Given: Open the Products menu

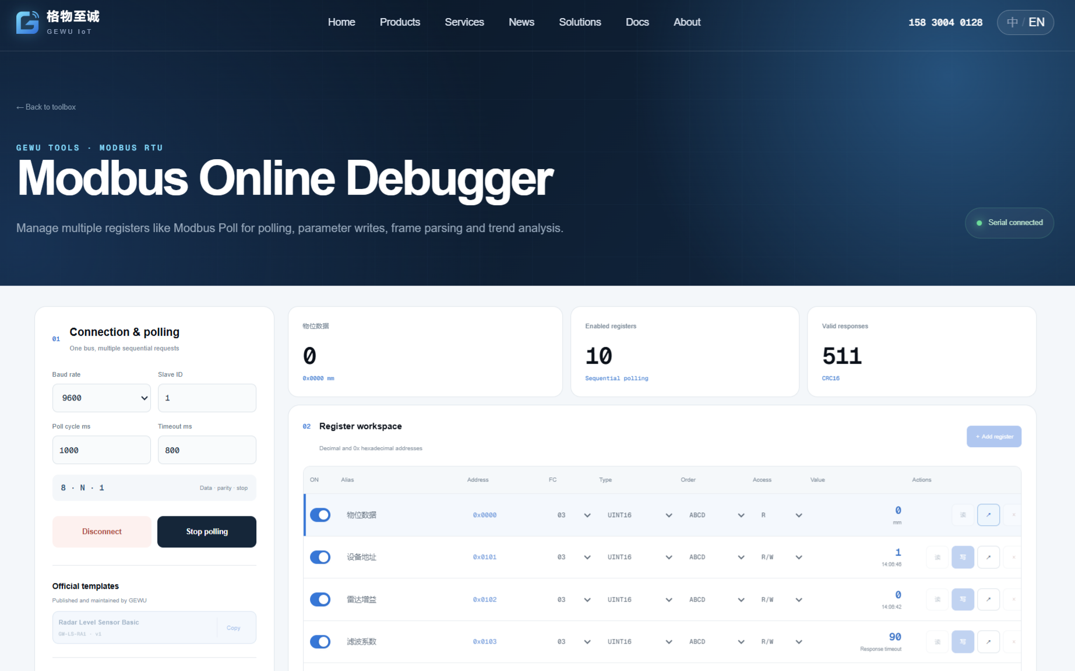Looking at the screenshot, I should coord(400,22).
